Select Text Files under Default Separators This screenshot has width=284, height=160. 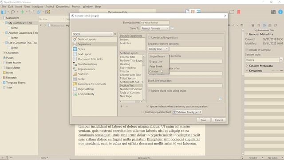coord(125,43)
